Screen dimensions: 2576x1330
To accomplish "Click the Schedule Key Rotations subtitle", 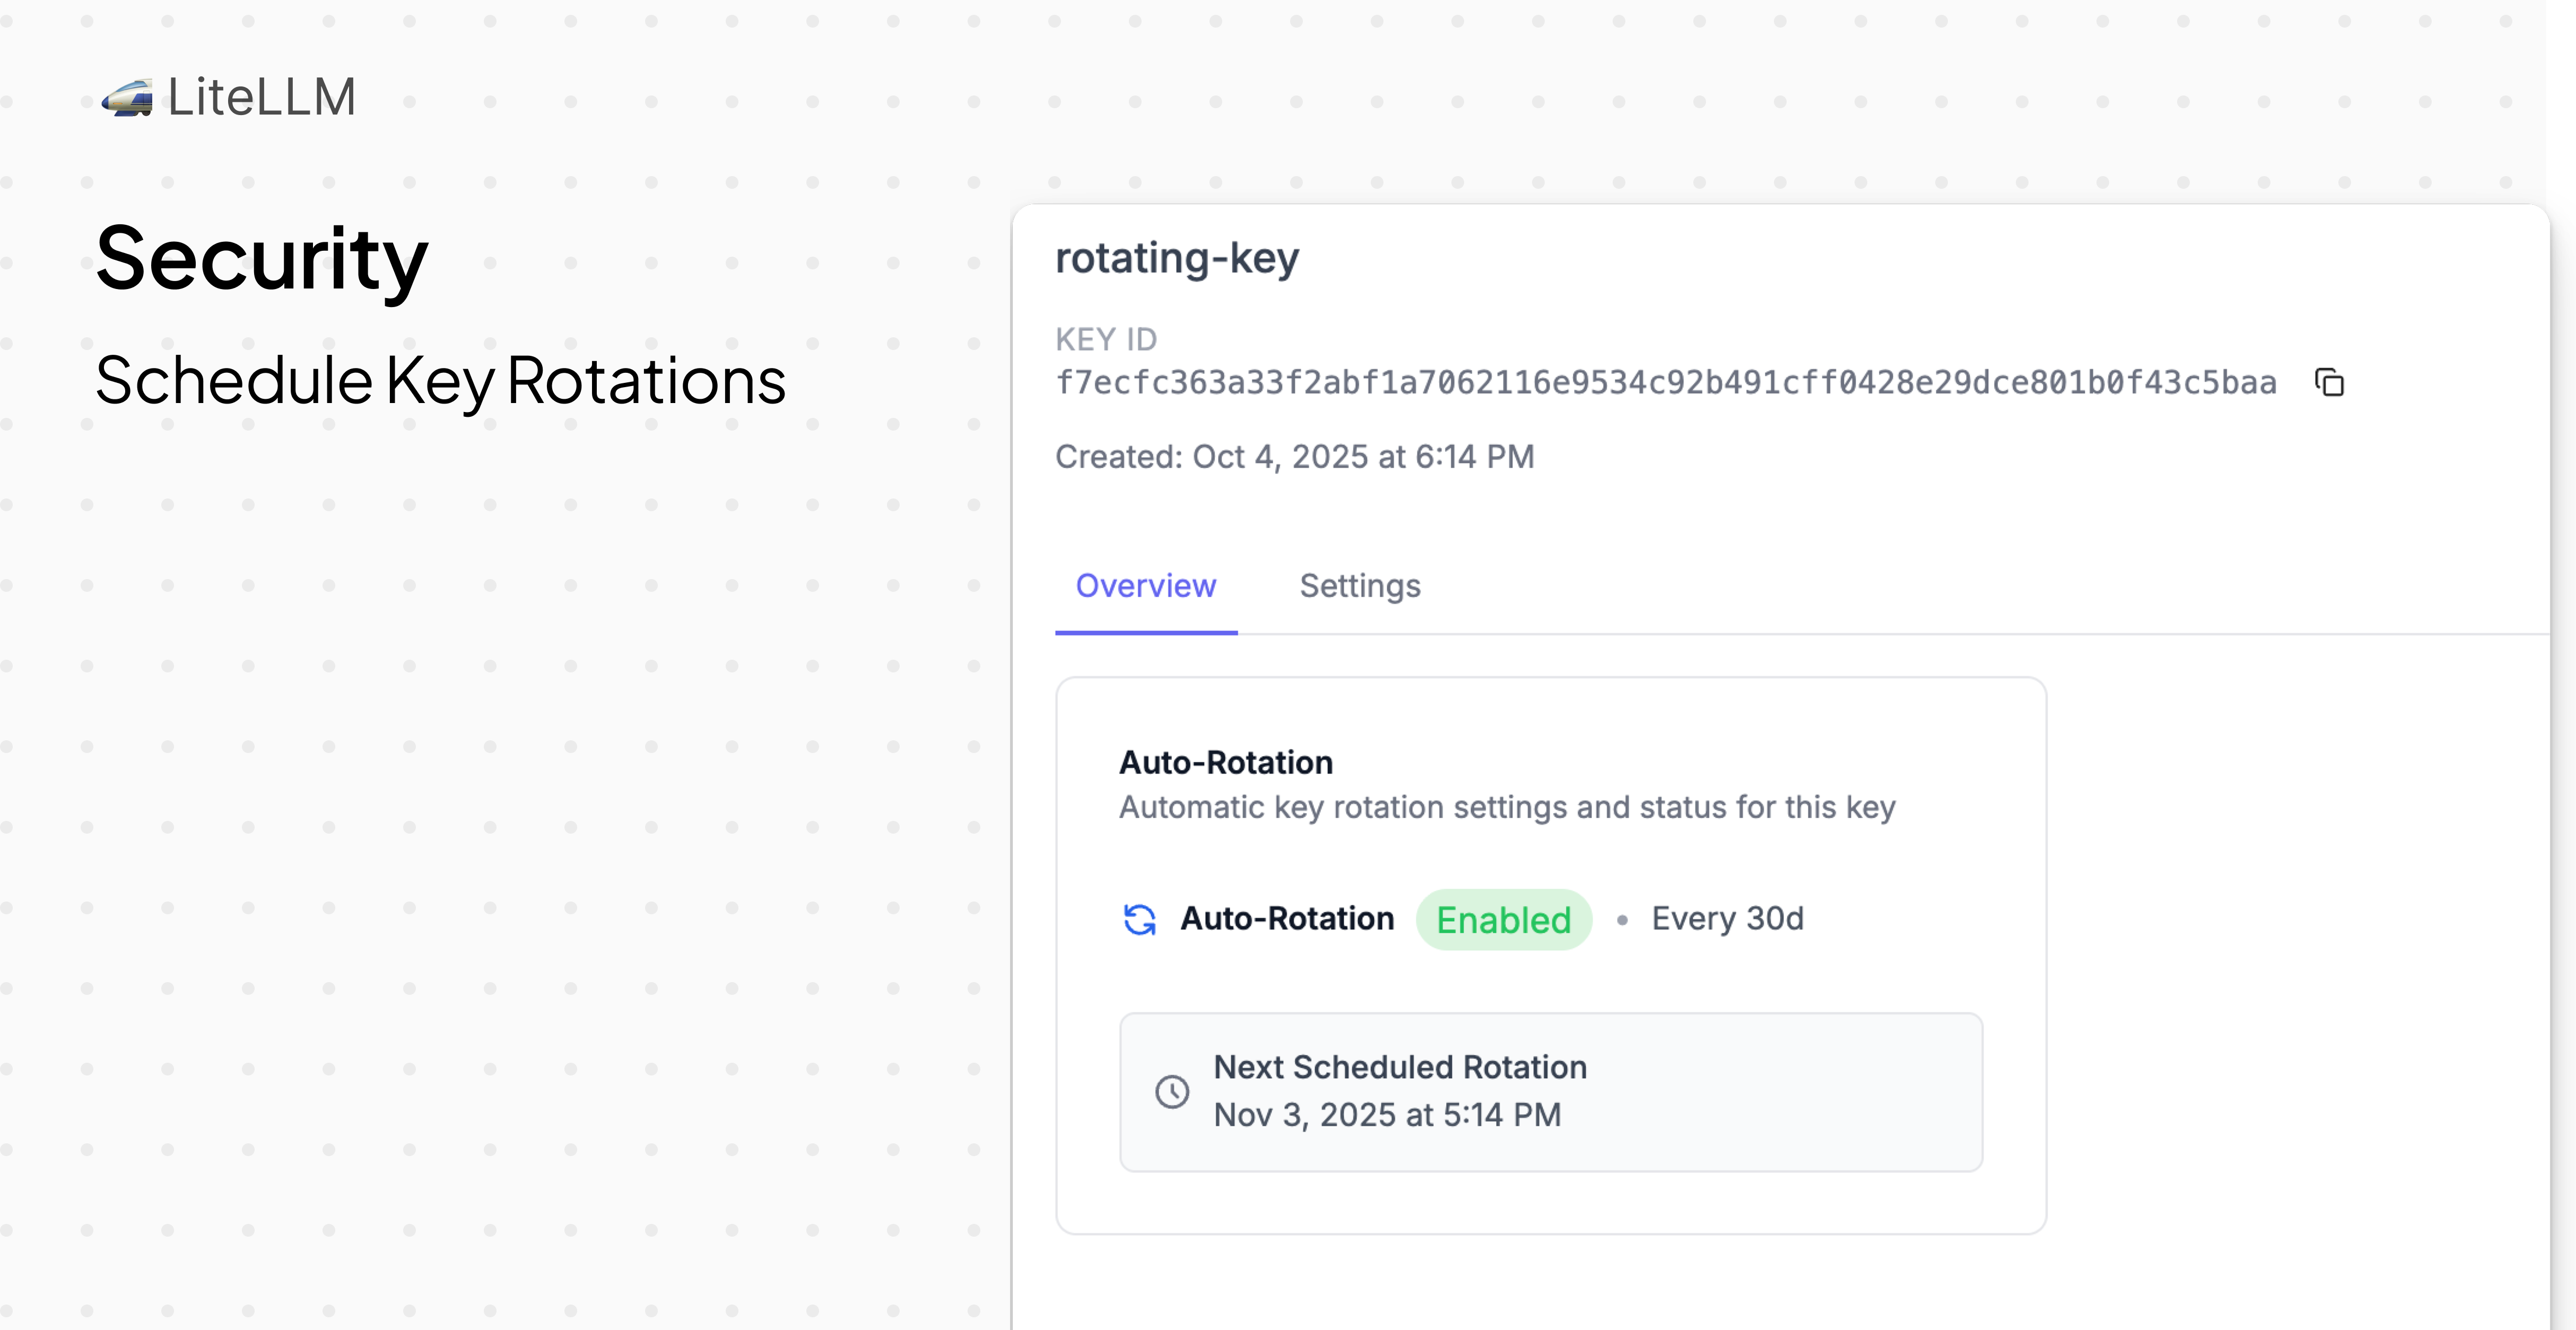I will [441, 381].
